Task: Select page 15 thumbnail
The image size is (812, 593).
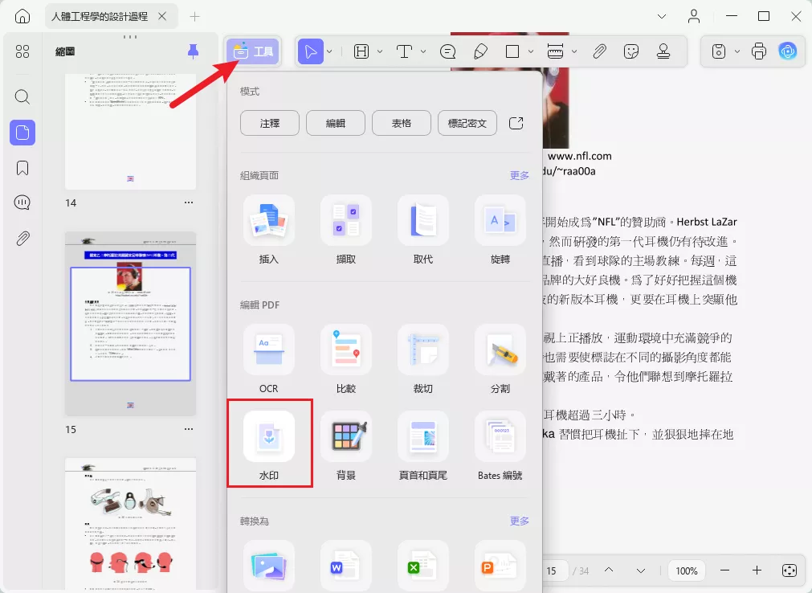Action: point(130,324)
